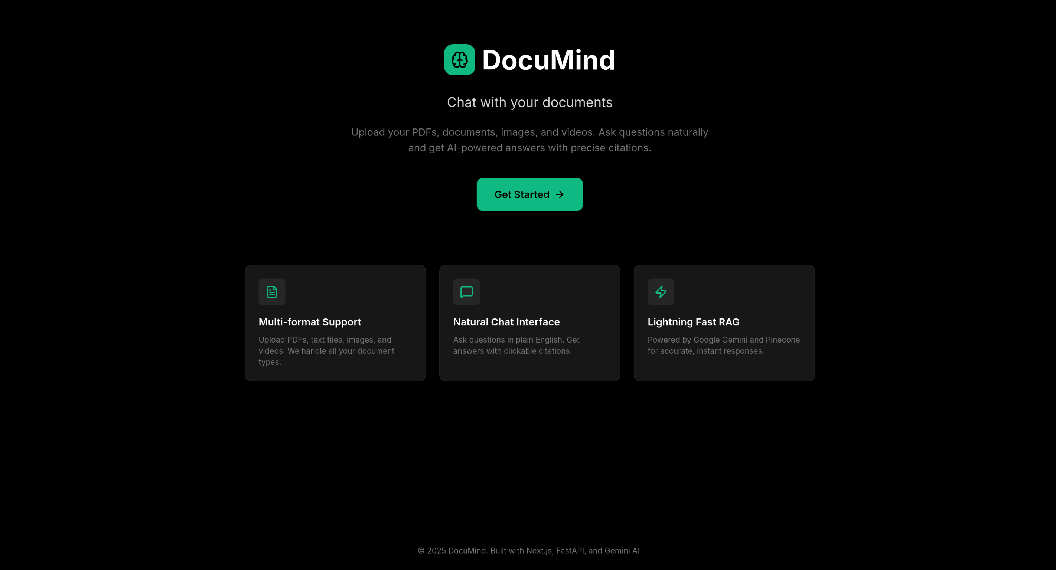This screenshot has height=570, width=1056.
Task: Click the arrow in Get Started button
Action: [560, 195]
